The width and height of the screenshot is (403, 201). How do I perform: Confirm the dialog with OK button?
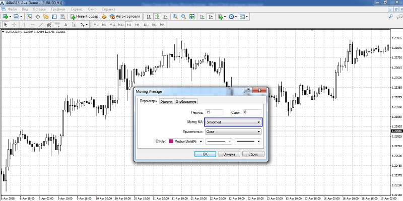point(205,154)
